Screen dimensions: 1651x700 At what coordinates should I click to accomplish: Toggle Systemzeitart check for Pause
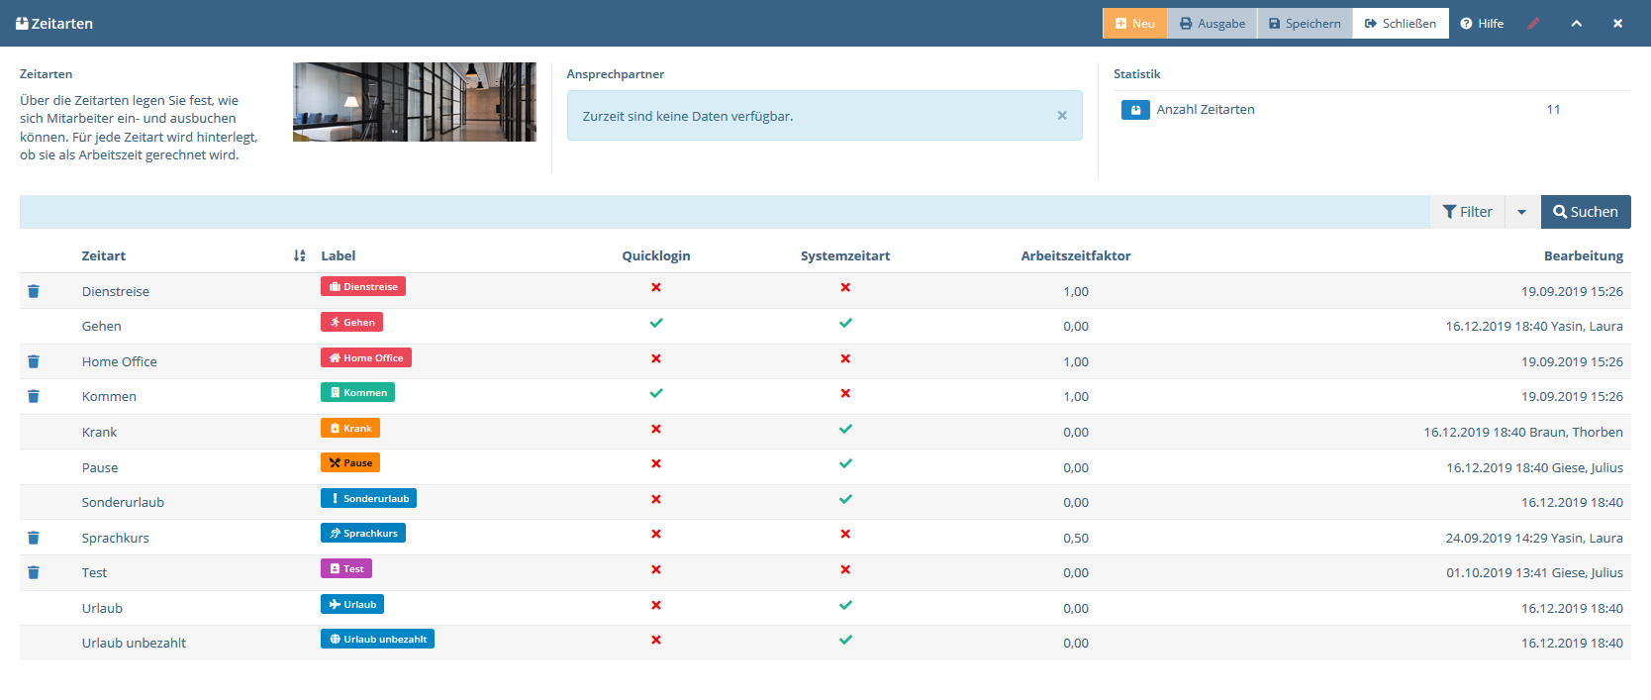click(x=845, y=463)
